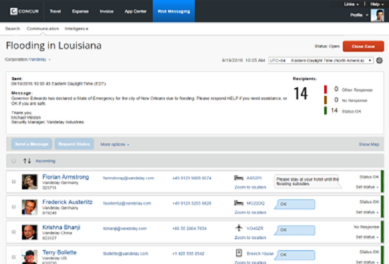Viewport: 389px width, 264px height.
Task: Click the Show Map link
Action: point(369,144)
